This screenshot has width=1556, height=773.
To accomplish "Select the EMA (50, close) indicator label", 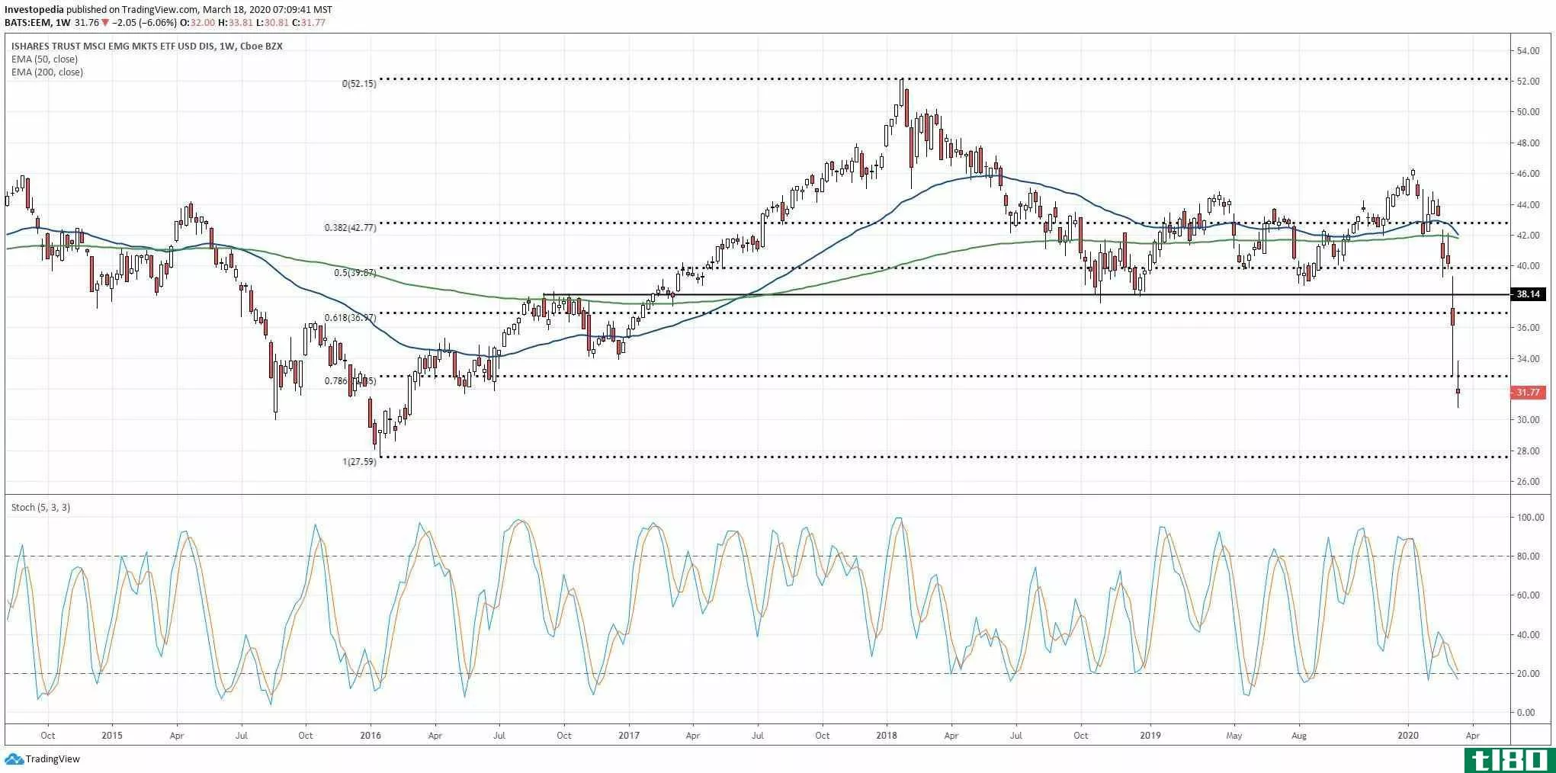I will 44,59.
